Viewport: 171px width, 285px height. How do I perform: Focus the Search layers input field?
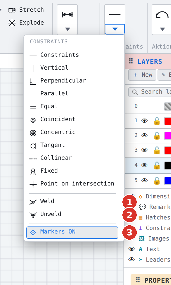[150, 92]
